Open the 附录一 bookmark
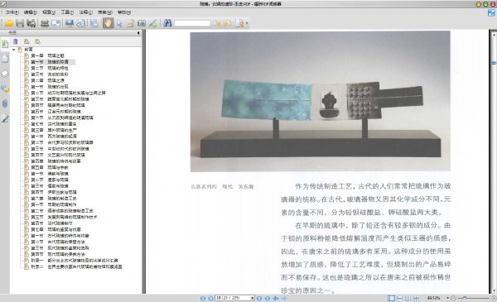Viewport: 497px width, 302px height. [x=75, y=261]
